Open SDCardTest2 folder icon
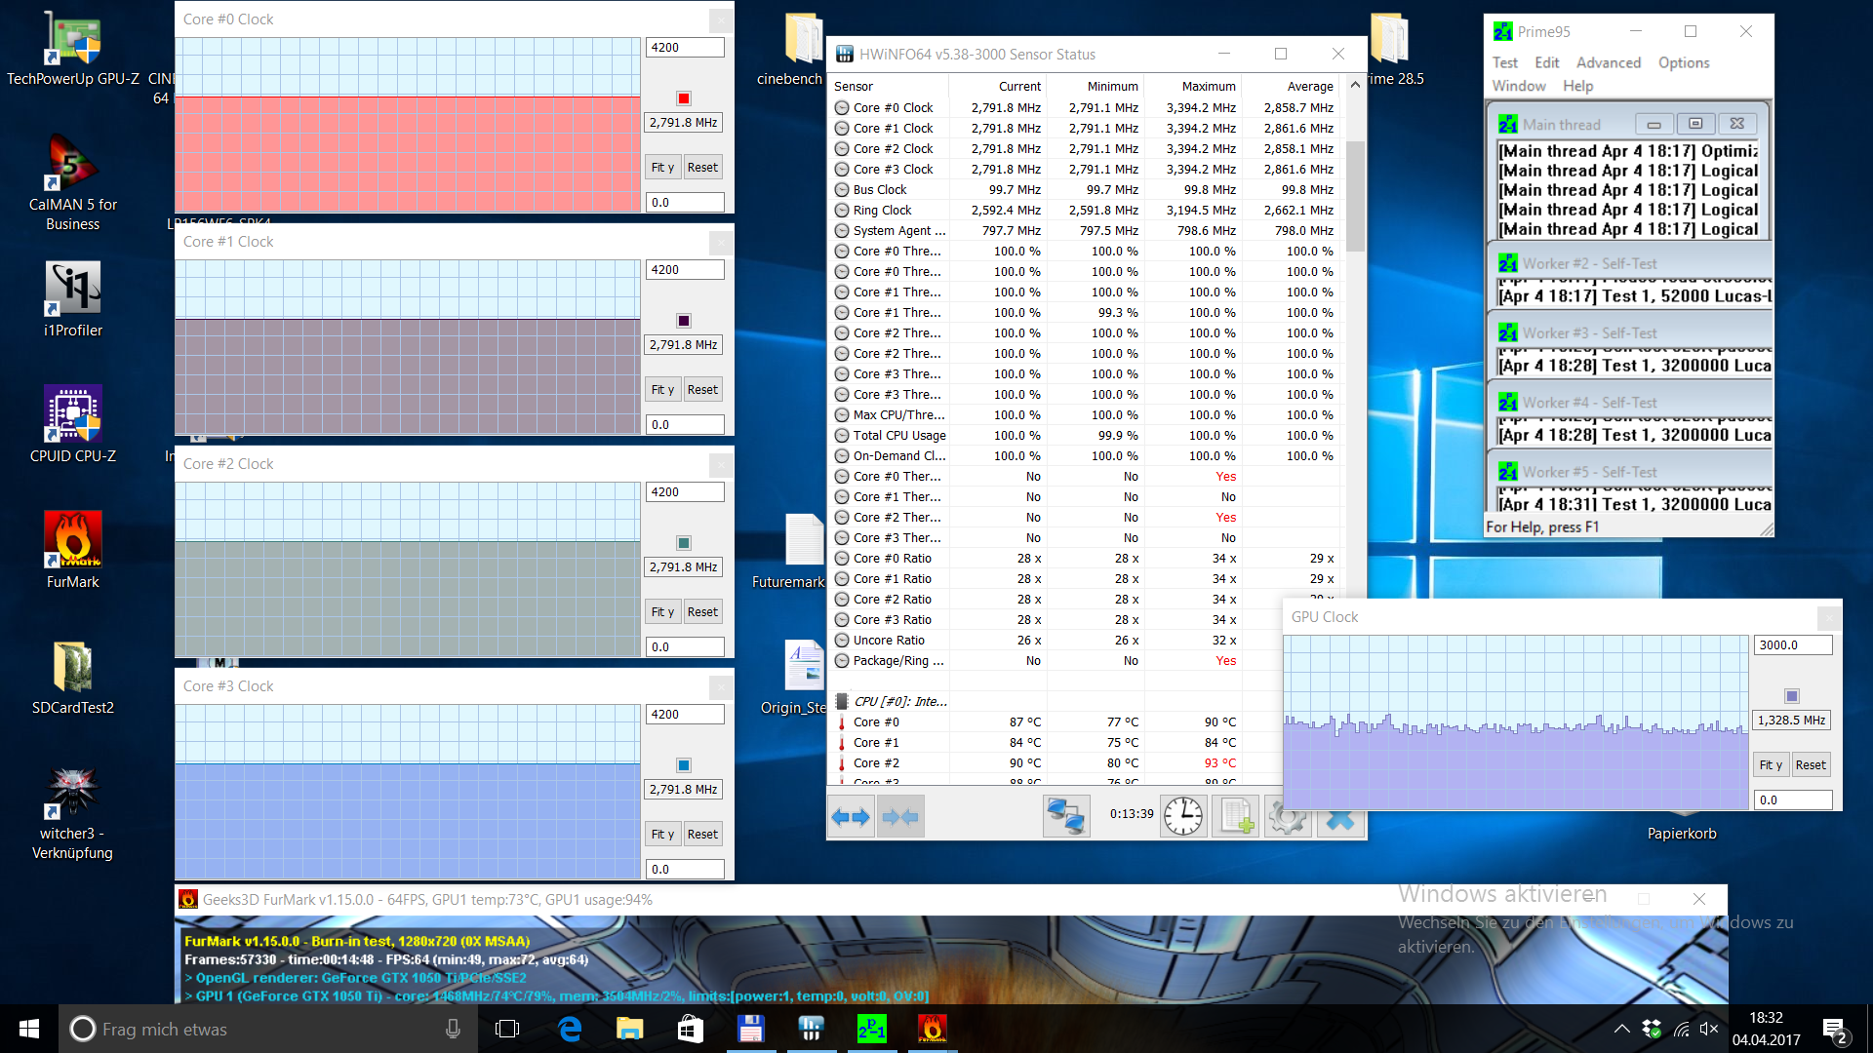 [73, 677]
